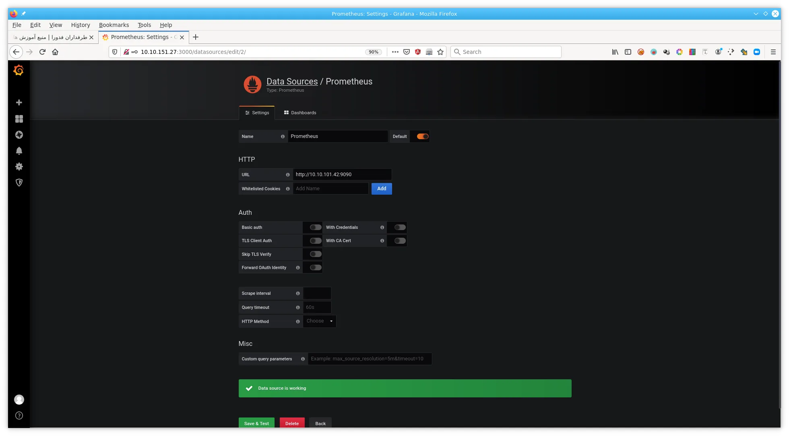Open HTTP Method Choose dropdown
This screenshot has width=789, height=436.
coord(320,321)
